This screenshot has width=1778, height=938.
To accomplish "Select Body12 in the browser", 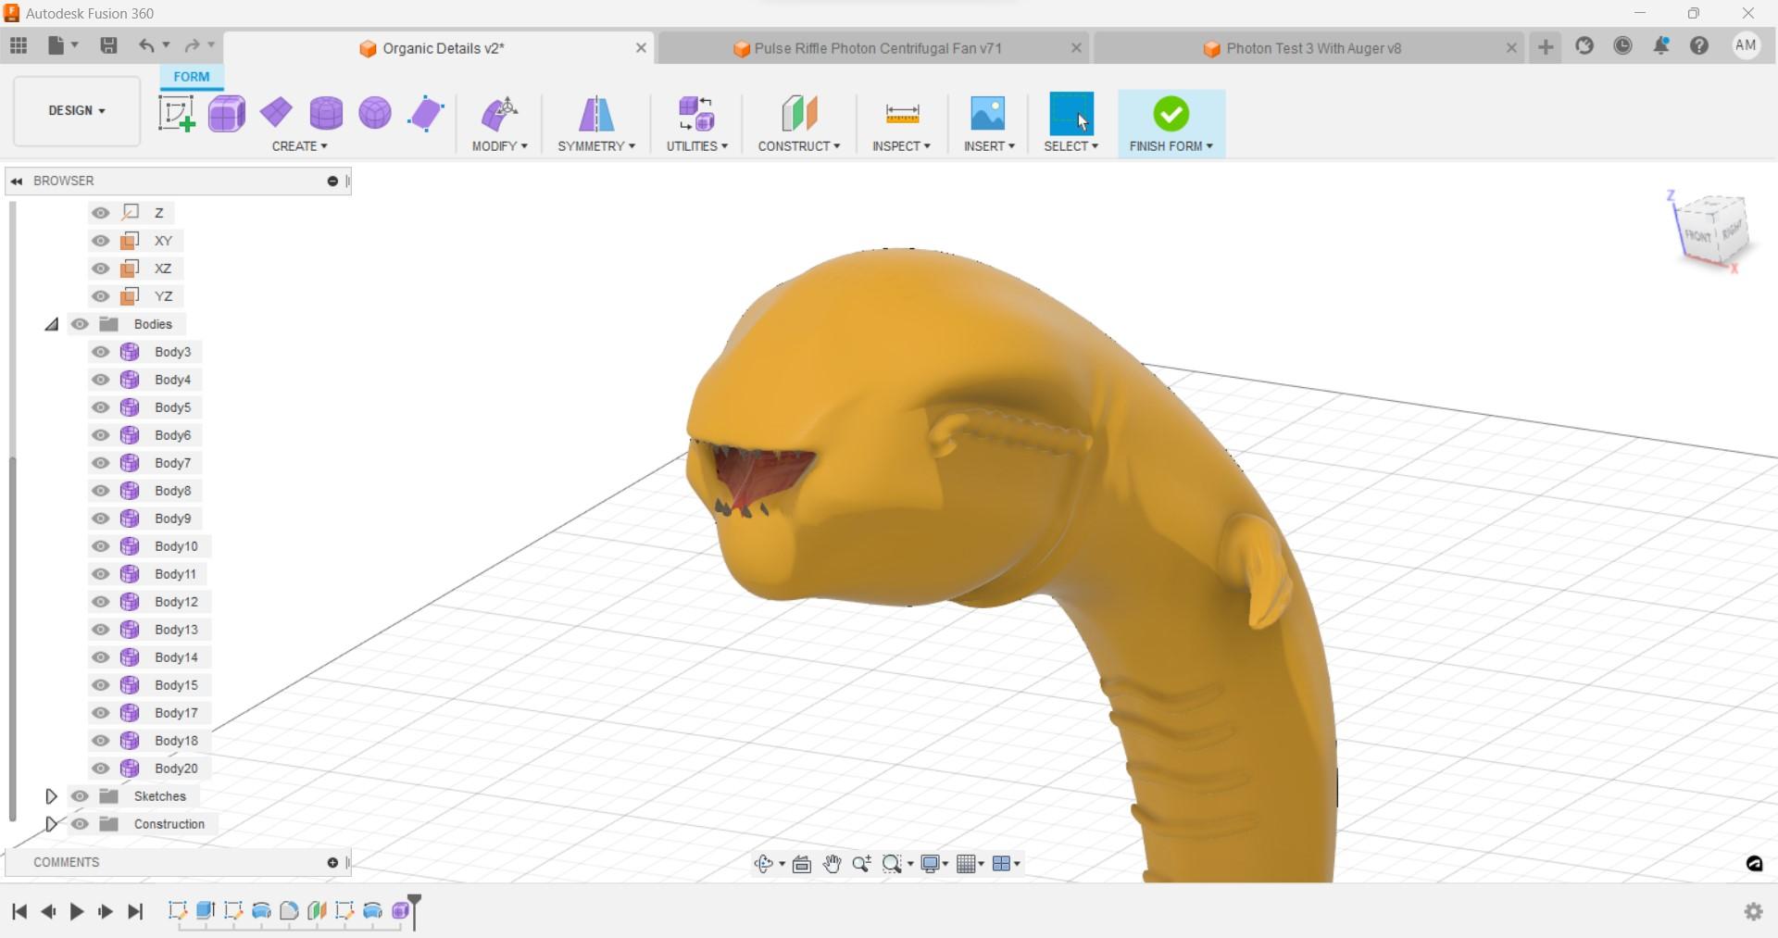I will (176, 602).
